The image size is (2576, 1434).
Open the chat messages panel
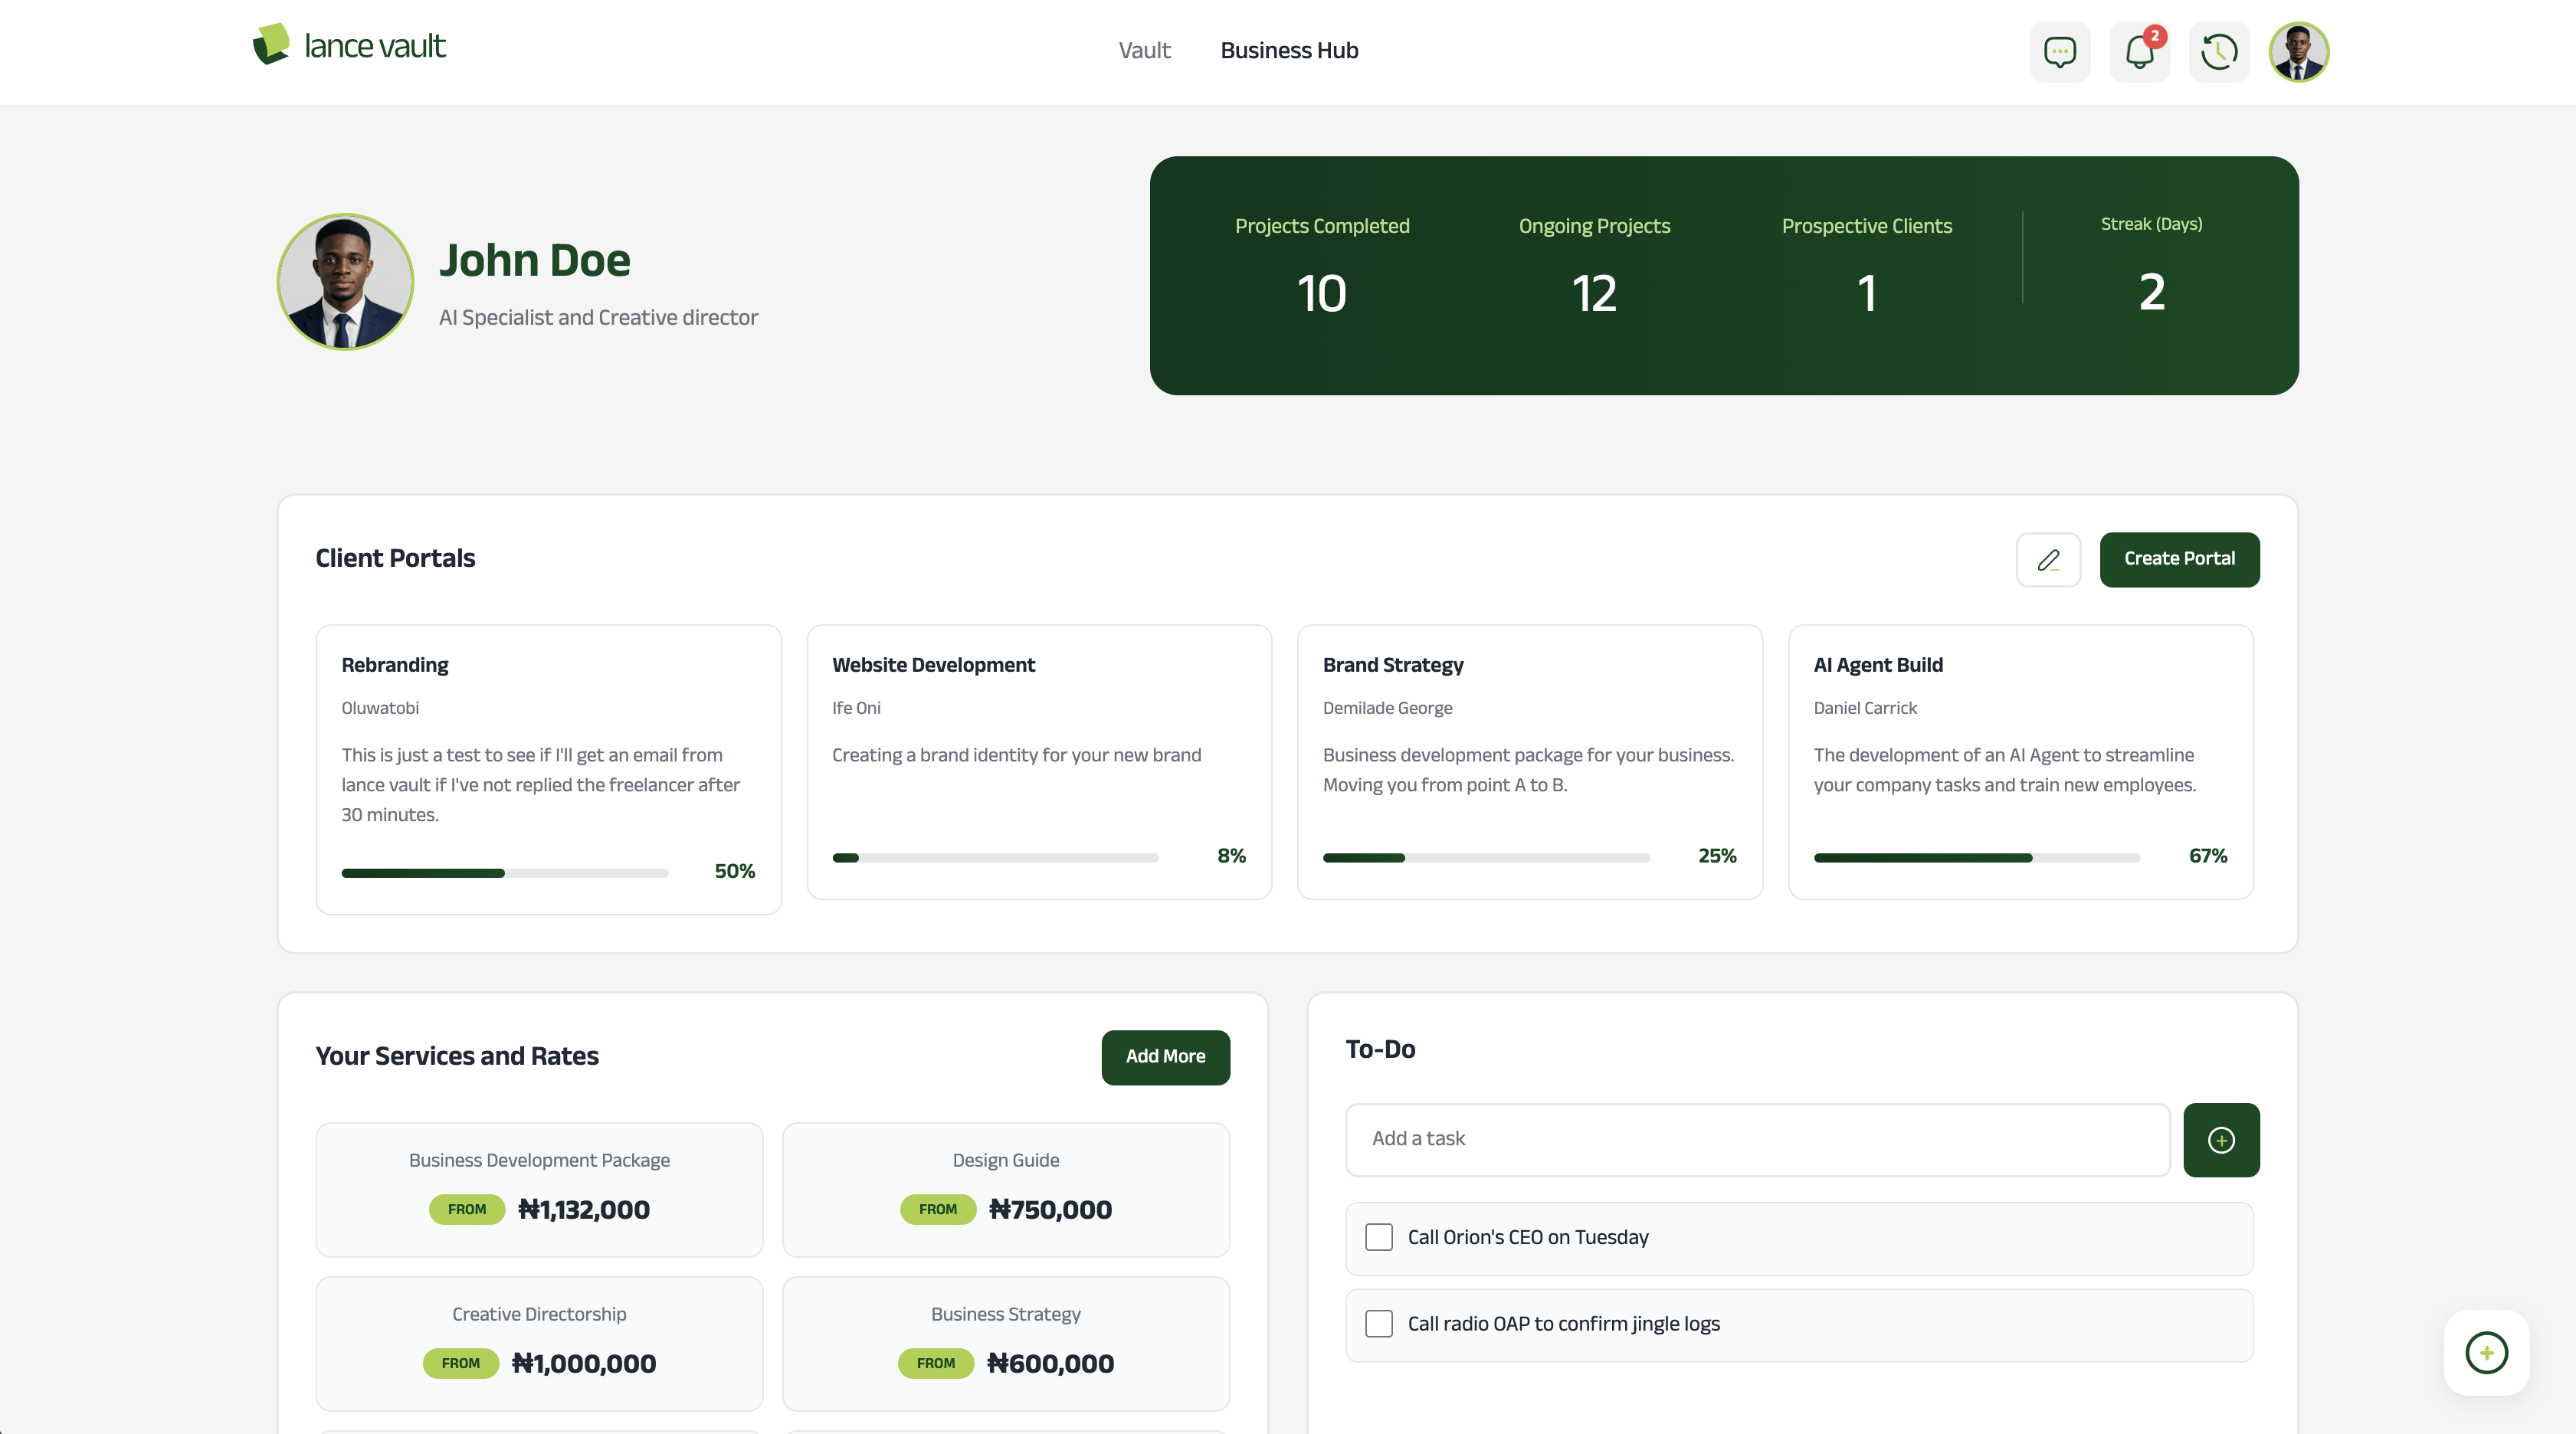click(x=2059, y=51)
